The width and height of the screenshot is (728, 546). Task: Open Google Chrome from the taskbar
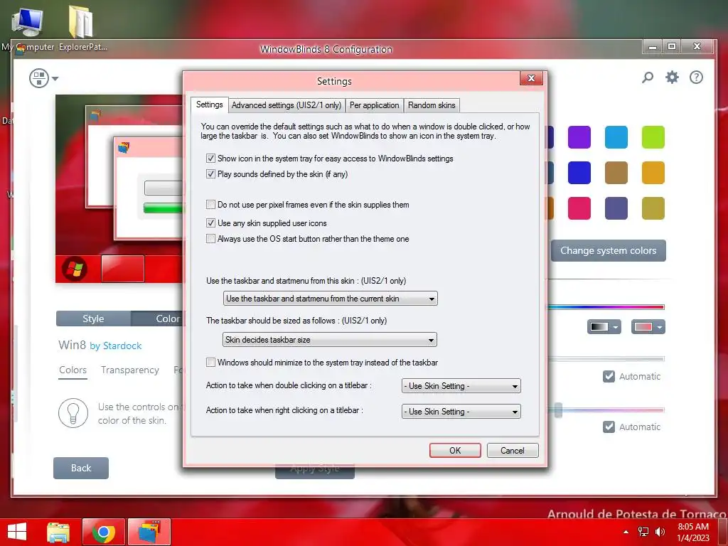coord(104,532)
